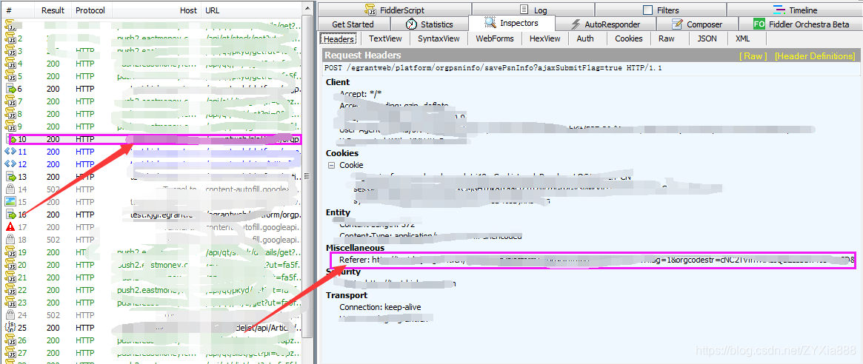
Task: Click the lock icon on session 18
Action: pos(10,240)
